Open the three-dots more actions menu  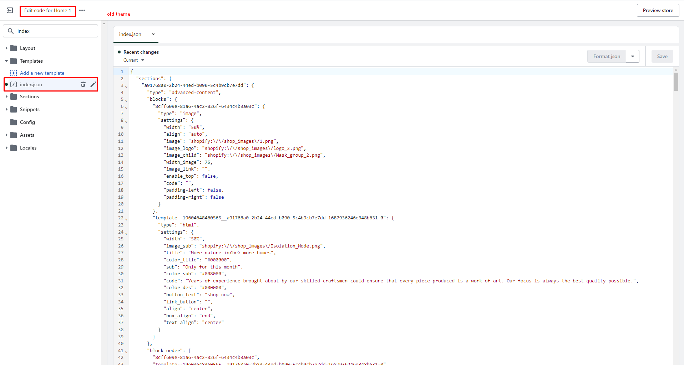pyautogui.click(x=82, y=10)
